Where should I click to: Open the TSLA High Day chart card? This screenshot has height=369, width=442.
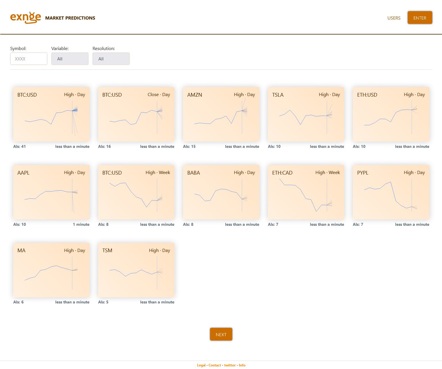point(306,114)
